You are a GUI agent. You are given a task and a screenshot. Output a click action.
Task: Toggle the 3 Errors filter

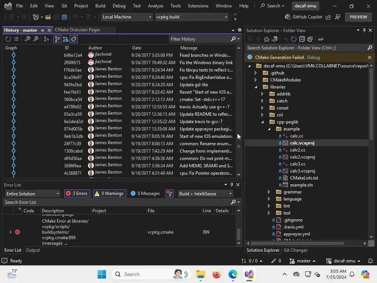point(77,193)
